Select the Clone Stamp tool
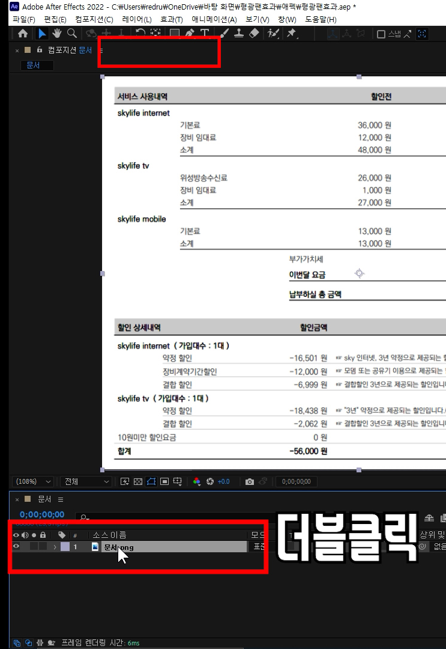 239,34
